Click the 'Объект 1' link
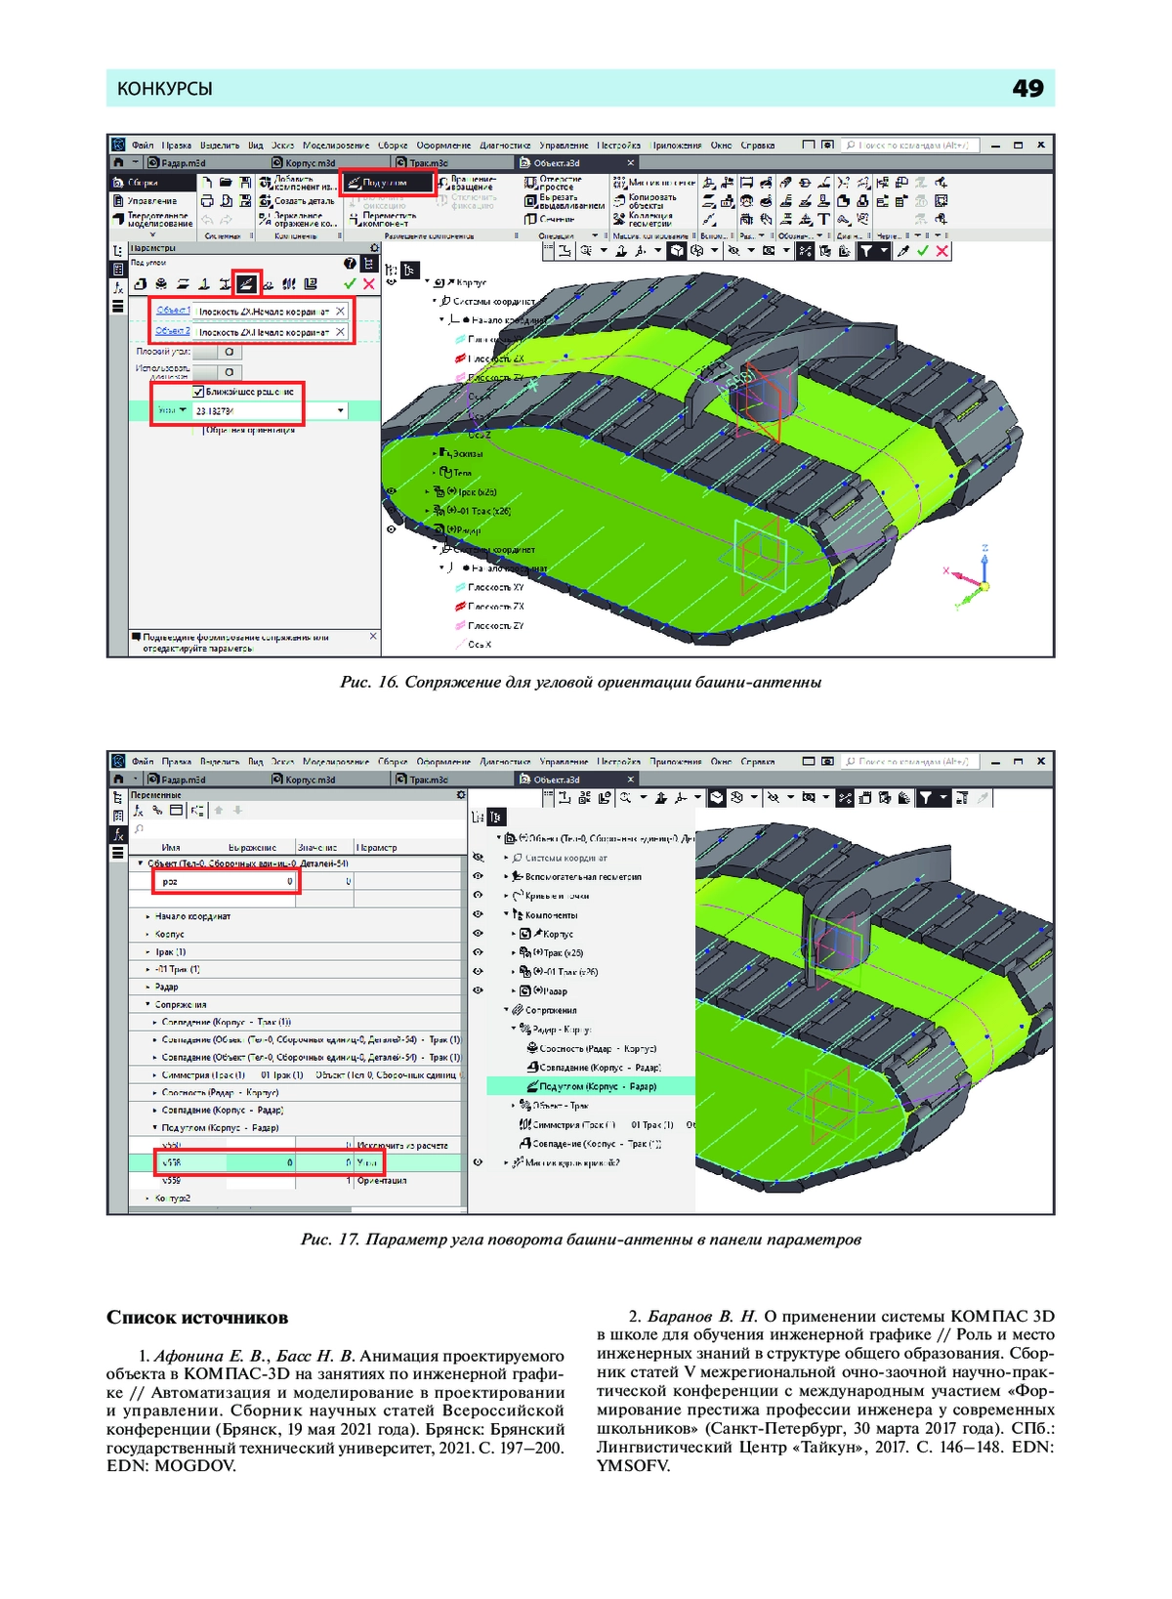The width and height of the screenshot is (1172, 1599). click(x=173, y=311)
